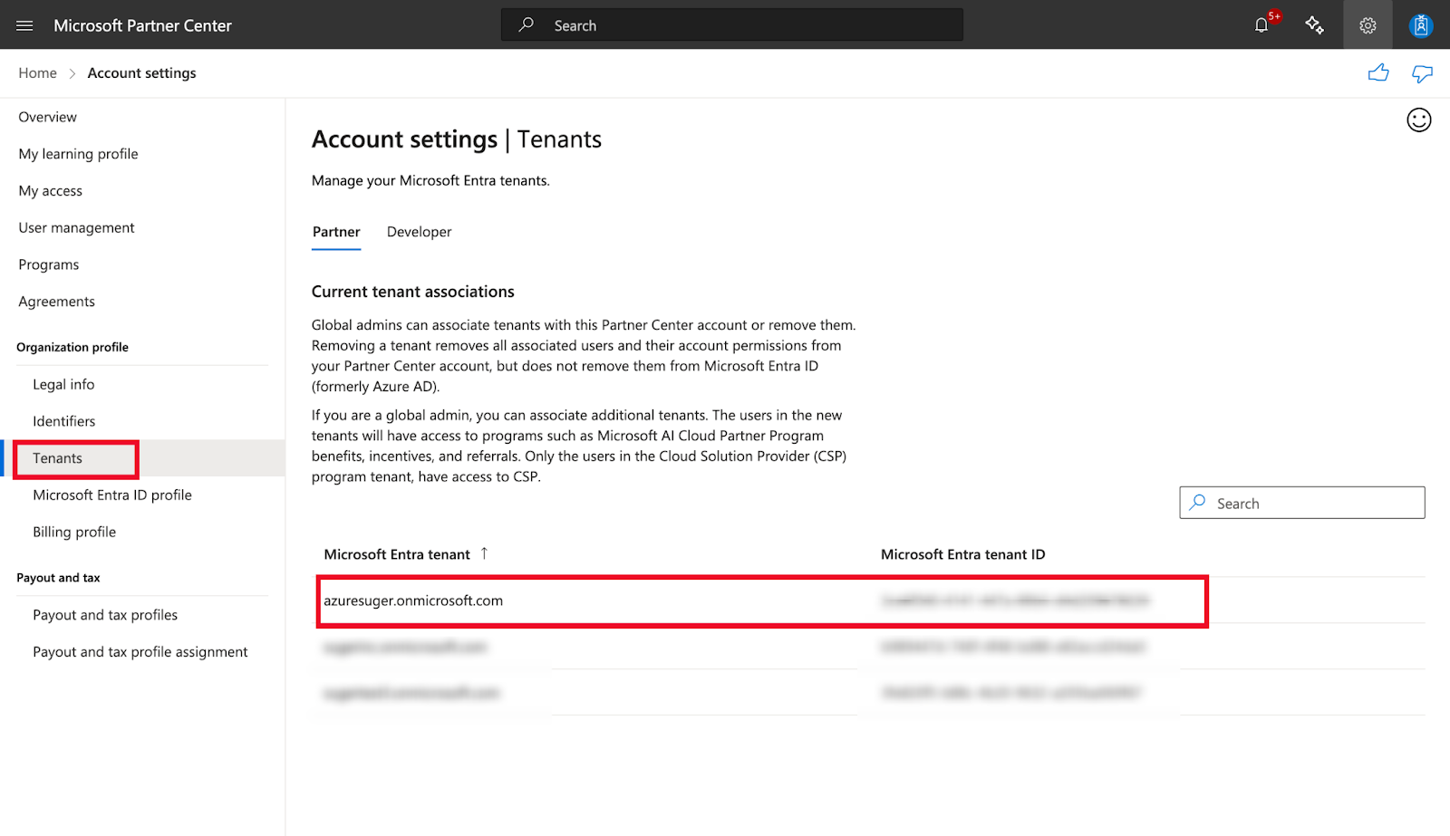The width and height of the screenshot is (1450, 836).
Task: Click the Microsoft Partner Center title
Action: coord(143,25)
